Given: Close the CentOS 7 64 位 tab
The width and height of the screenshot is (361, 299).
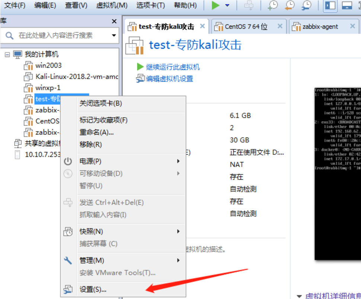Looking at the screenshot, I should (x=280, y=26).
